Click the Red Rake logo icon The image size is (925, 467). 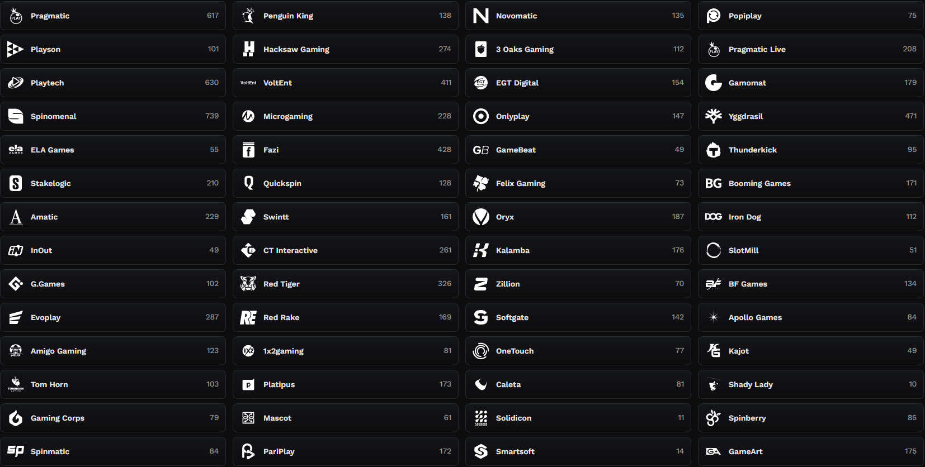click(248, 317)
